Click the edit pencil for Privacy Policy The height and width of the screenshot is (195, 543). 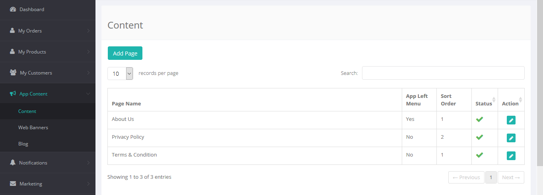[511, 138]
